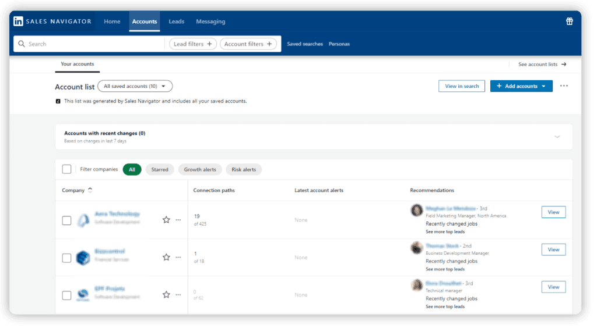Screen dimensions: 597x328
Task: Open the See account lists link
Action: (542, 64)
